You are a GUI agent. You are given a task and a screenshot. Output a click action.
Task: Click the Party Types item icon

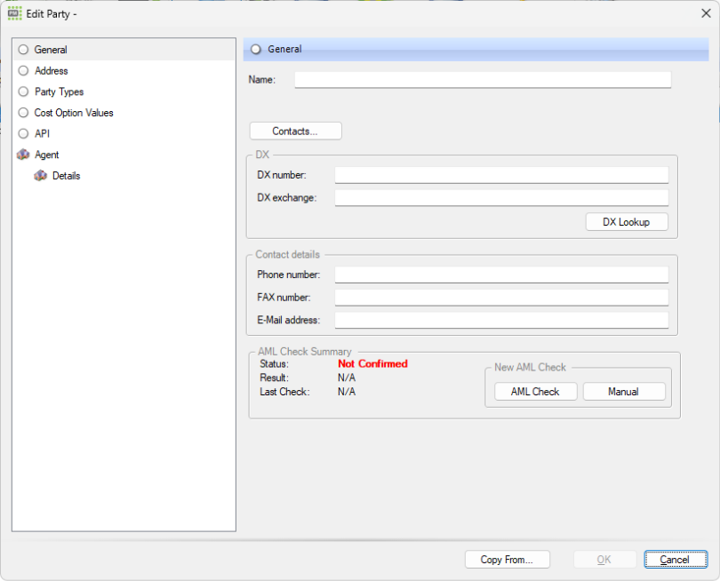point(22,92)
